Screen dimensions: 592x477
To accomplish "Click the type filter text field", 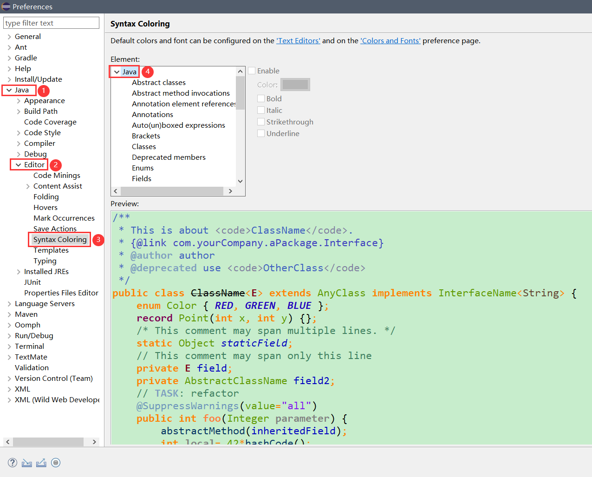I will pyautogui.click(x=51, y=22).
